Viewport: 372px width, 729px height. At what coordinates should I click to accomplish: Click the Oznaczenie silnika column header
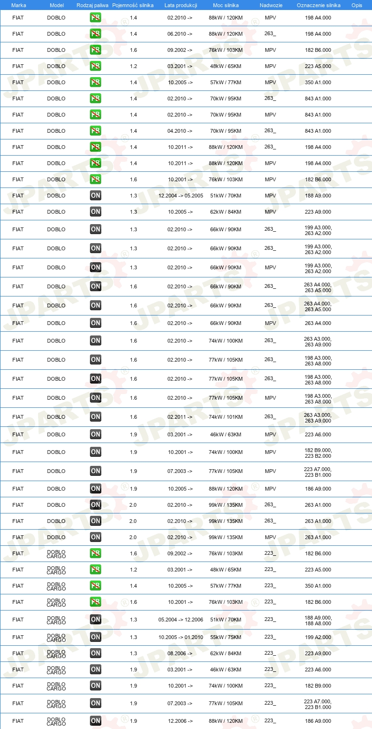[319, 5]
